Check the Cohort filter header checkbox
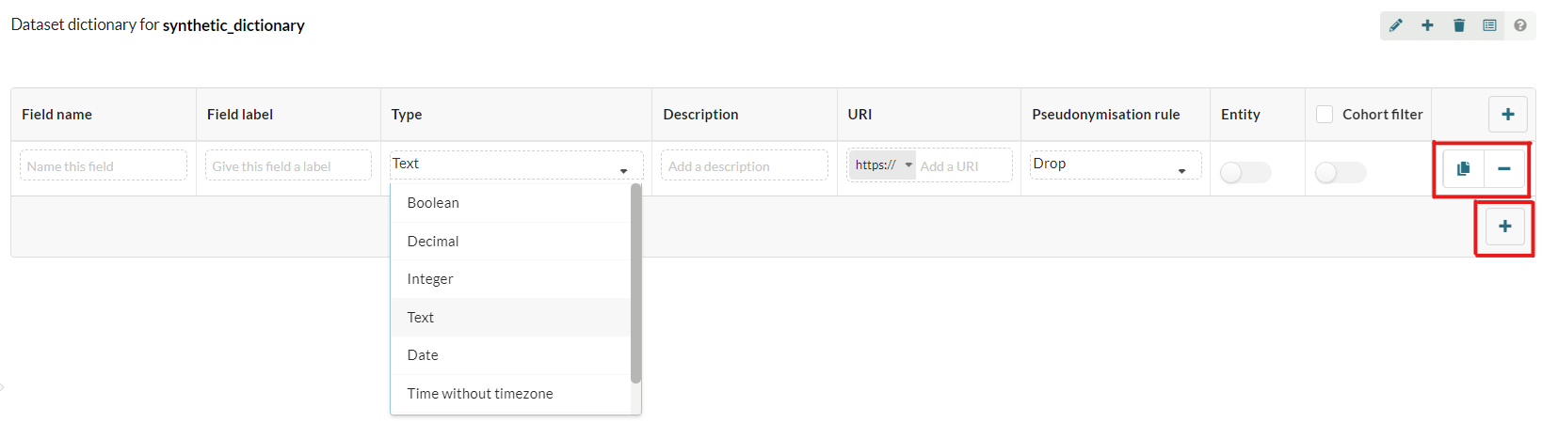 [1325, 115]
